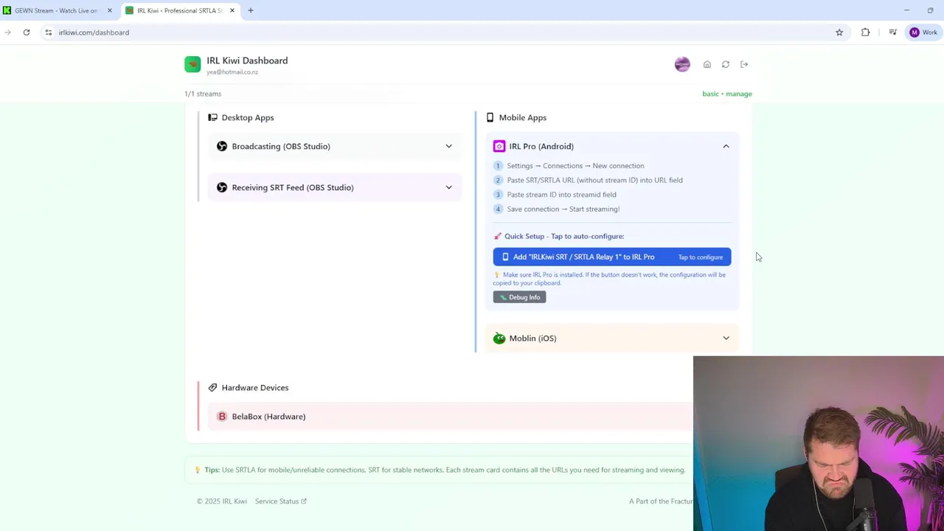Click the Hardware Devices section icon
Image resolution: width=944 pixels, height=531 pixels.
point(212,387)
